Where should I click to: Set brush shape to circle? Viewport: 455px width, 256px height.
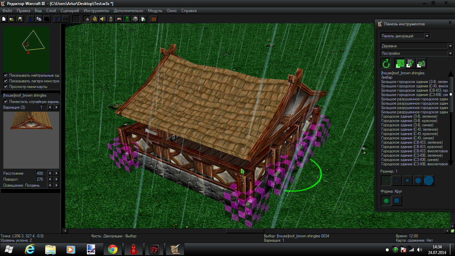pyautogui.click(x=386, y=201)
